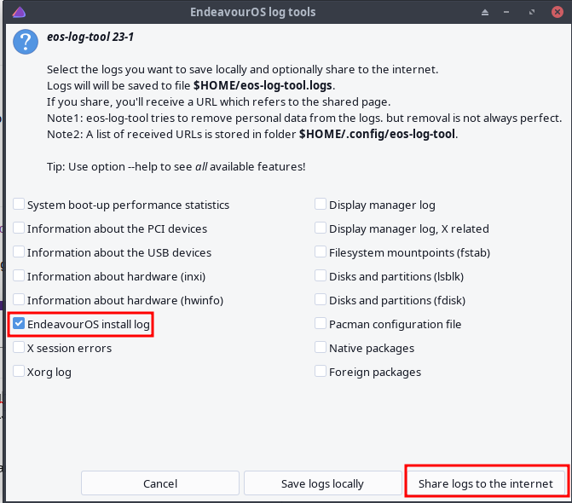Viewport: 572px width, 503px height.
Task: Enable Filesystem mountpoints (fstab) checkbox
Action: coord(321,251)
